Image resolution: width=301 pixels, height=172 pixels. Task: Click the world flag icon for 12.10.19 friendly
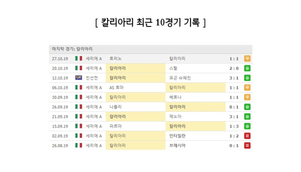tap(79, 78)
